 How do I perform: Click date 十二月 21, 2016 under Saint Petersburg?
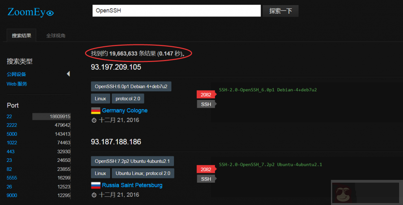point(119,195)
